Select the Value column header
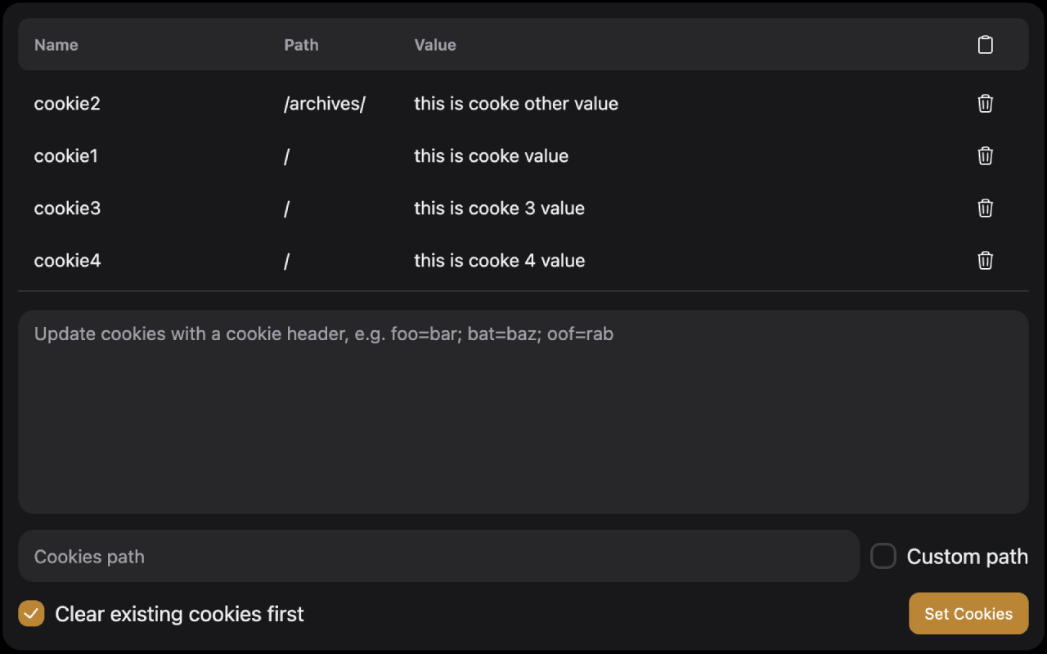 (x=434, y=45)
